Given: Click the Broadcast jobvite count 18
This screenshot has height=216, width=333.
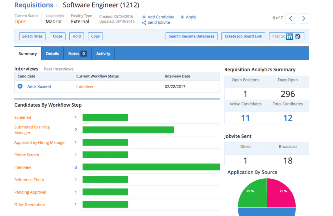Looking at the screenshot, I should coord(288,161).
